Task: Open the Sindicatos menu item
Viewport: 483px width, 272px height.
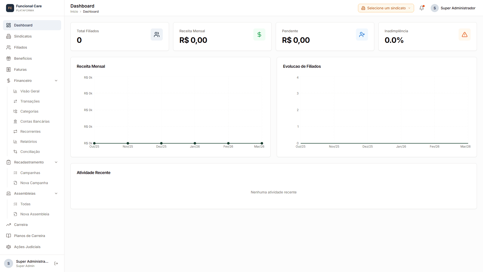Action: (x=23, y=36)
